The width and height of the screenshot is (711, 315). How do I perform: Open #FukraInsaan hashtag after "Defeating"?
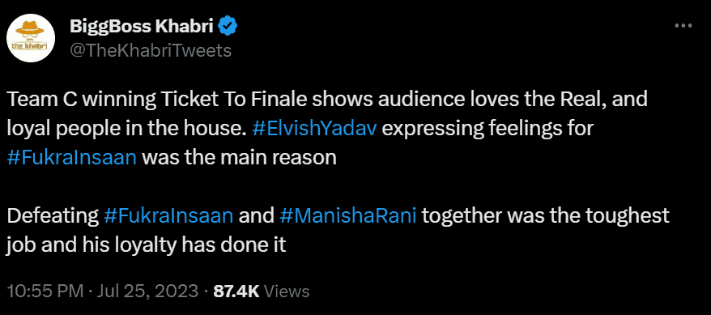pos(168,215)
